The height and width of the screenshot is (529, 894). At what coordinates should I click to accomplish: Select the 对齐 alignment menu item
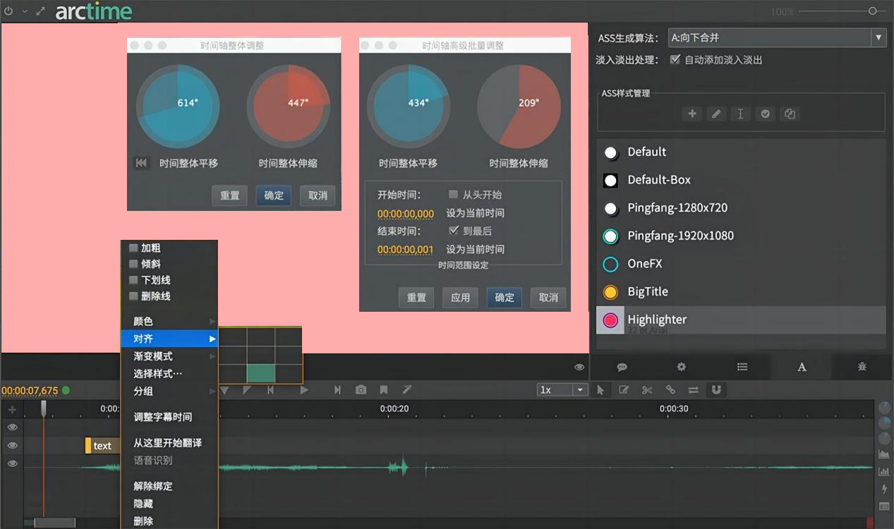169,339
